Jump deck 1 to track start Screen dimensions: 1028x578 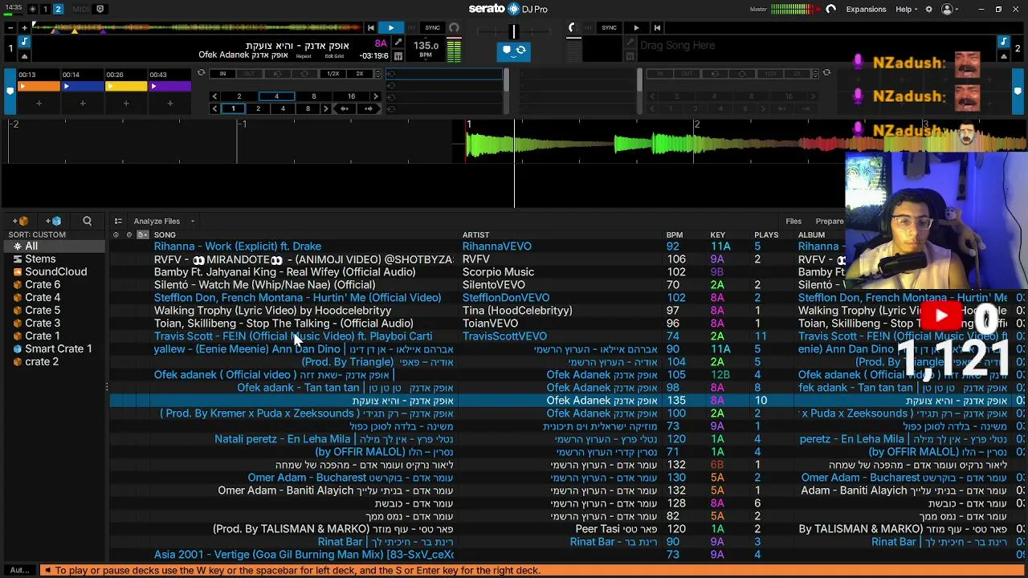pos(371,28)
